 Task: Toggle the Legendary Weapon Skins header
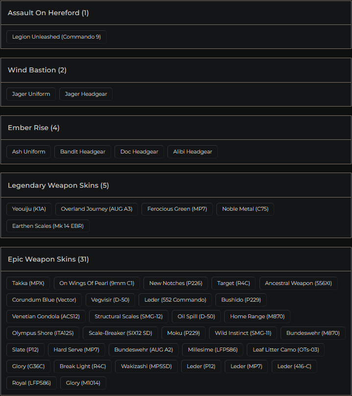[x=176, y=185]
